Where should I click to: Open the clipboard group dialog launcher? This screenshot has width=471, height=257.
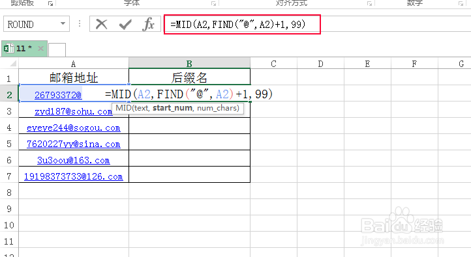50,4
